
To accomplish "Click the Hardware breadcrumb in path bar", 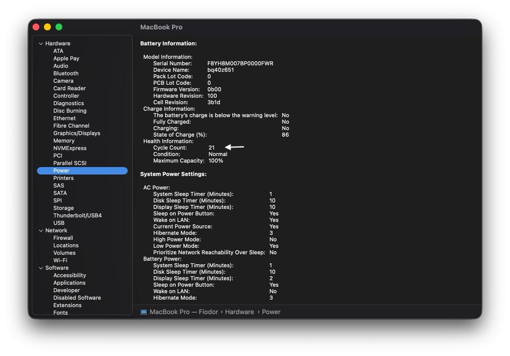I will coord(240,312).
